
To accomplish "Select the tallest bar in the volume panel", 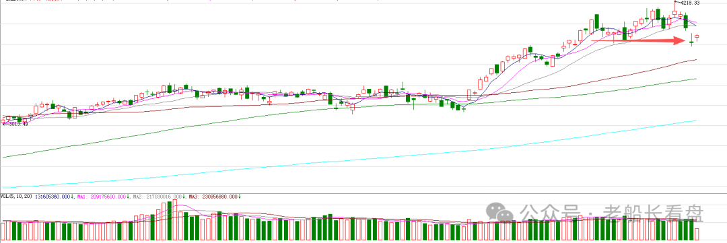I will pos(175,220).
